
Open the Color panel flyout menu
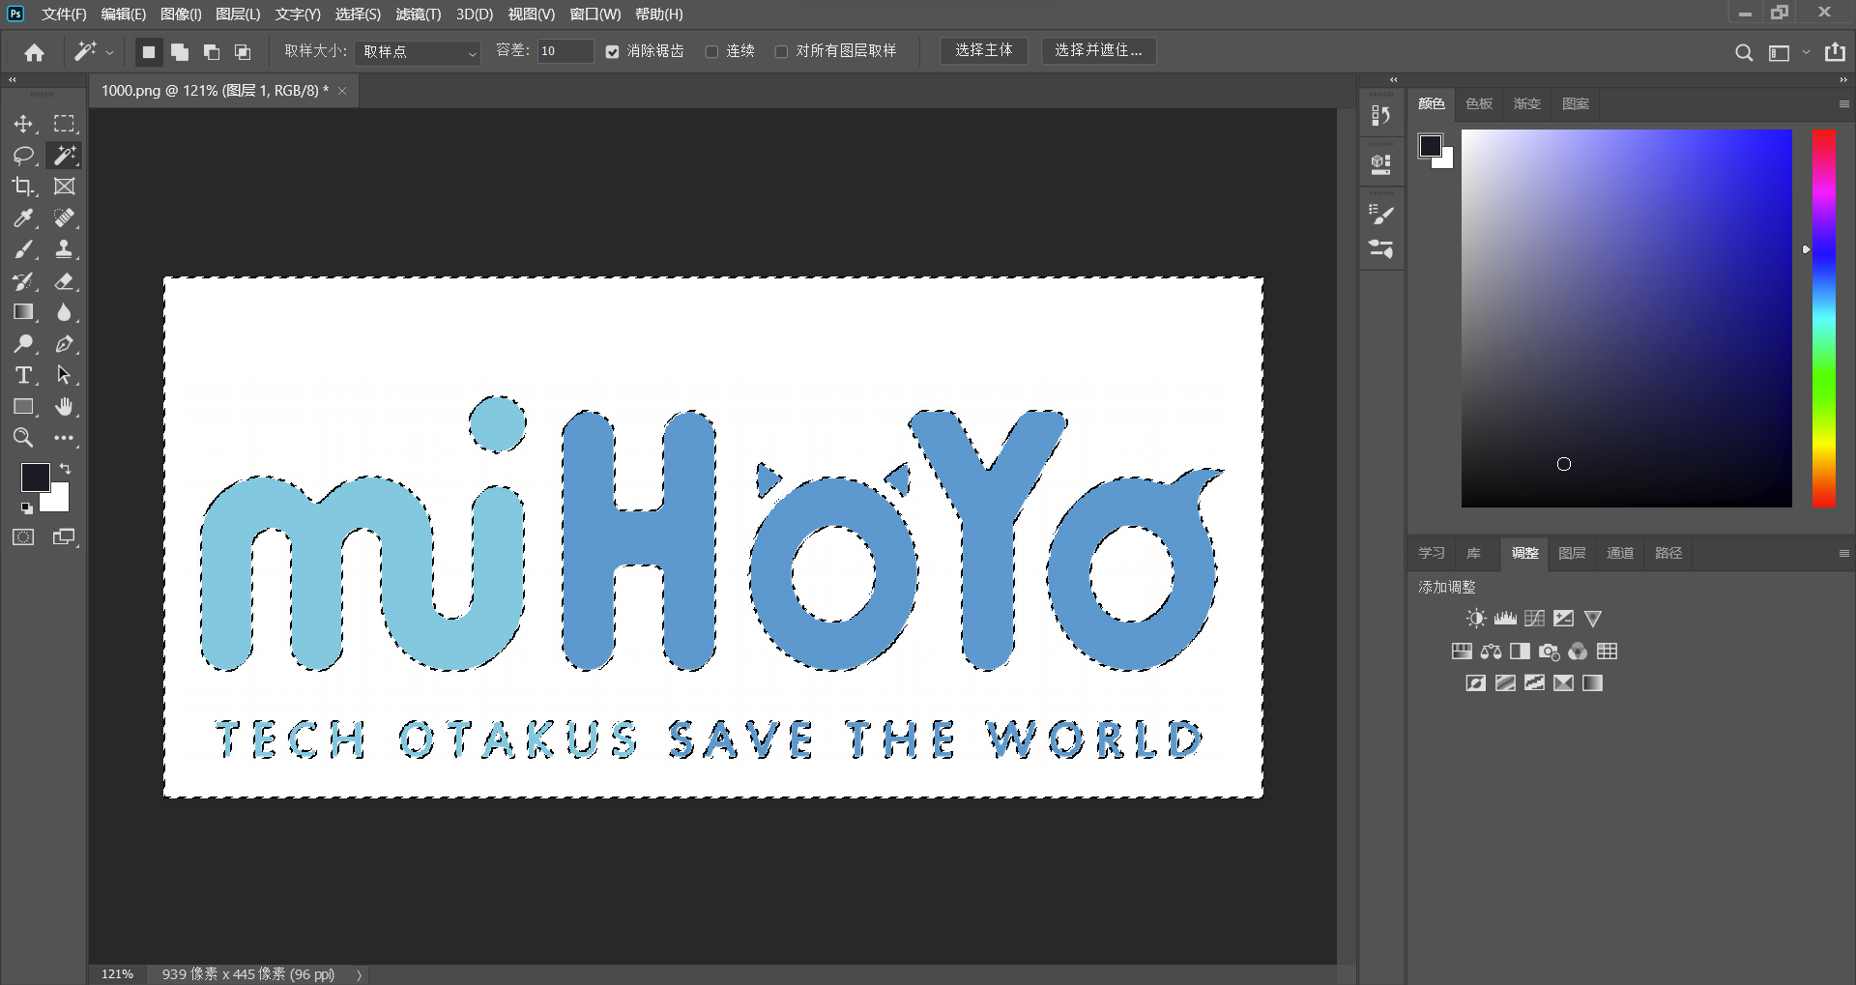(1843, 104)
